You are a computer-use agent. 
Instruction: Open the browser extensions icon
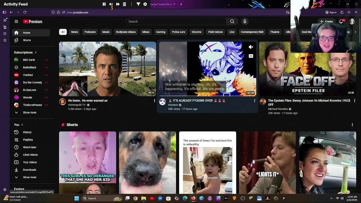(342, 12)
